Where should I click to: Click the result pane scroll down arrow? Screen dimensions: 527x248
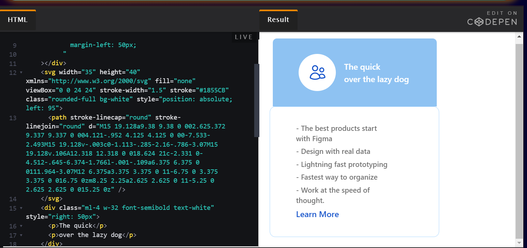519,243
